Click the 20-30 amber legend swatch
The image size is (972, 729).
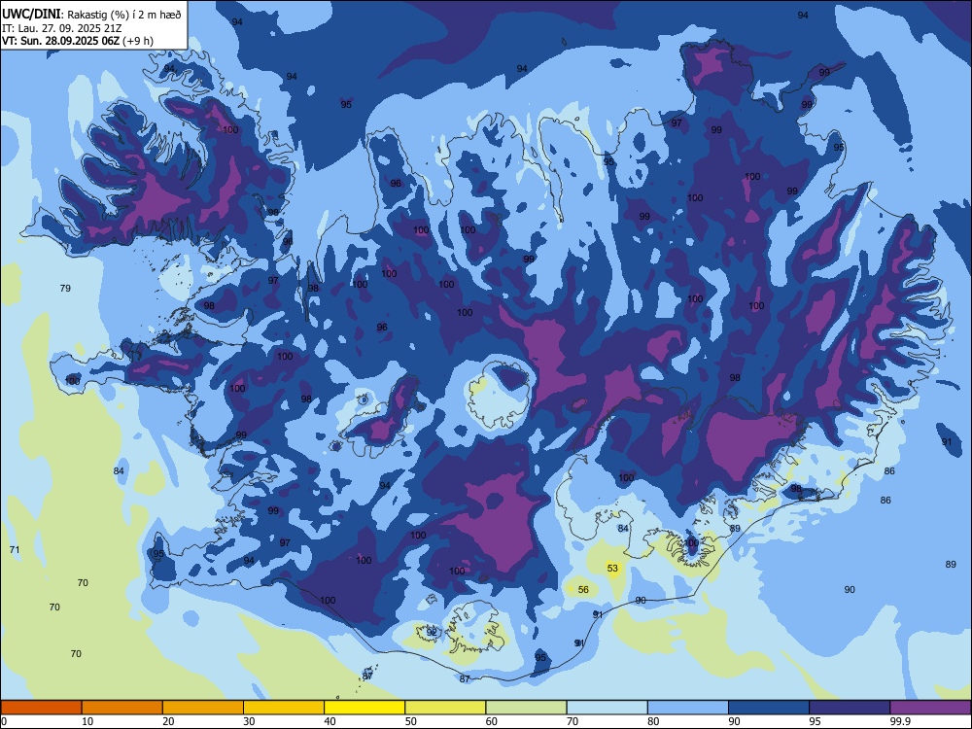(x=203, y=708)
